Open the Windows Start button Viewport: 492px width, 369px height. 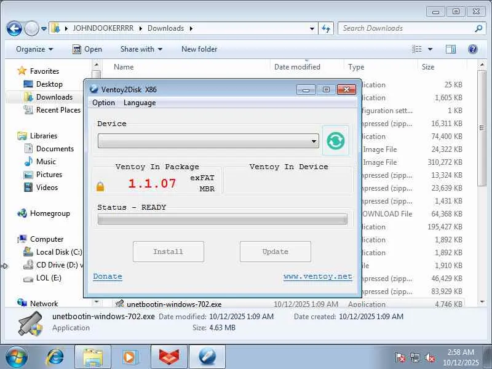pos(16,357)
